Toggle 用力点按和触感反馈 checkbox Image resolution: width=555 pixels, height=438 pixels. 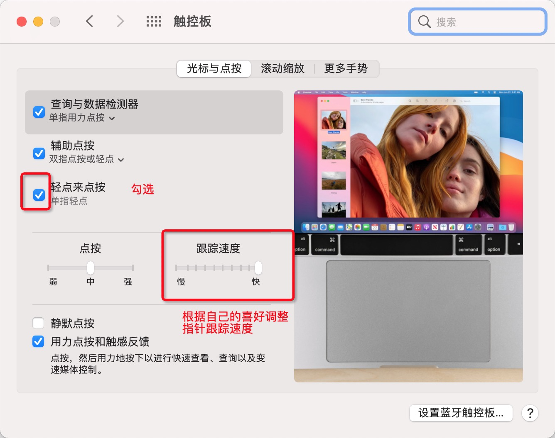point(38,341)
